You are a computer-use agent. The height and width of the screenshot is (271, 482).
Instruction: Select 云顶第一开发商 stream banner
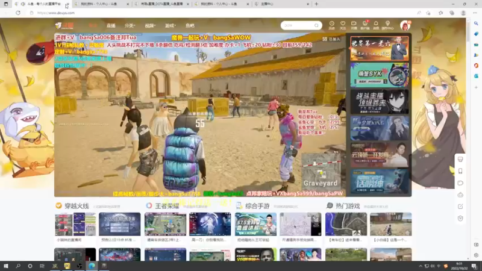pyautogui.click(x=380, y=155)
